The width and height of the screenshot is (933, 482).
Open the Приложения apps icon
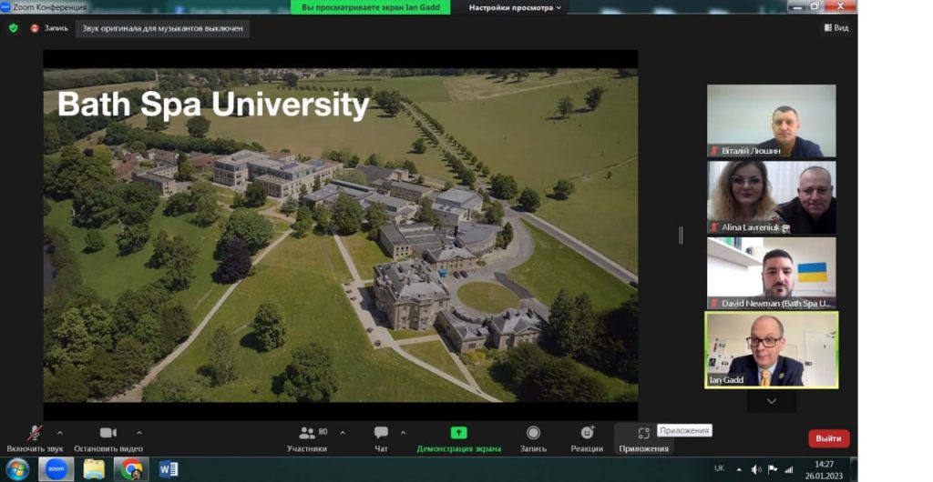(x=643, y=433)
